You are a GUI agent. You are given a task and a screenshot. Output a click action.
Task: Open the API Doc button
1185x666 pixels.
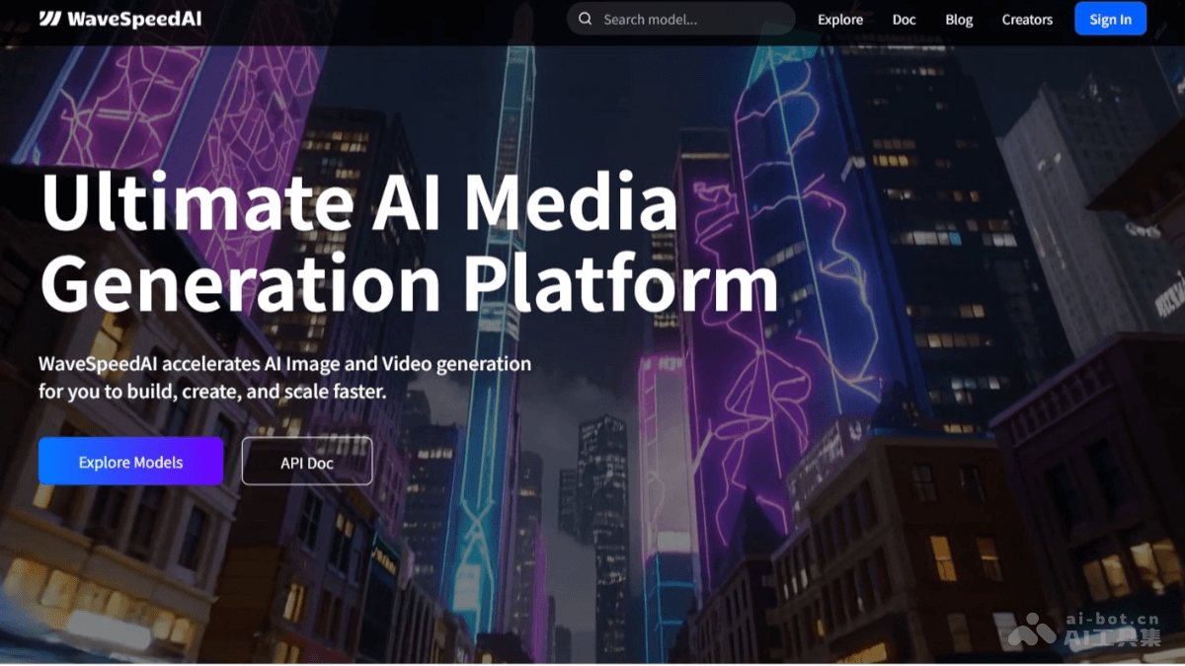[x=307, y=462]
